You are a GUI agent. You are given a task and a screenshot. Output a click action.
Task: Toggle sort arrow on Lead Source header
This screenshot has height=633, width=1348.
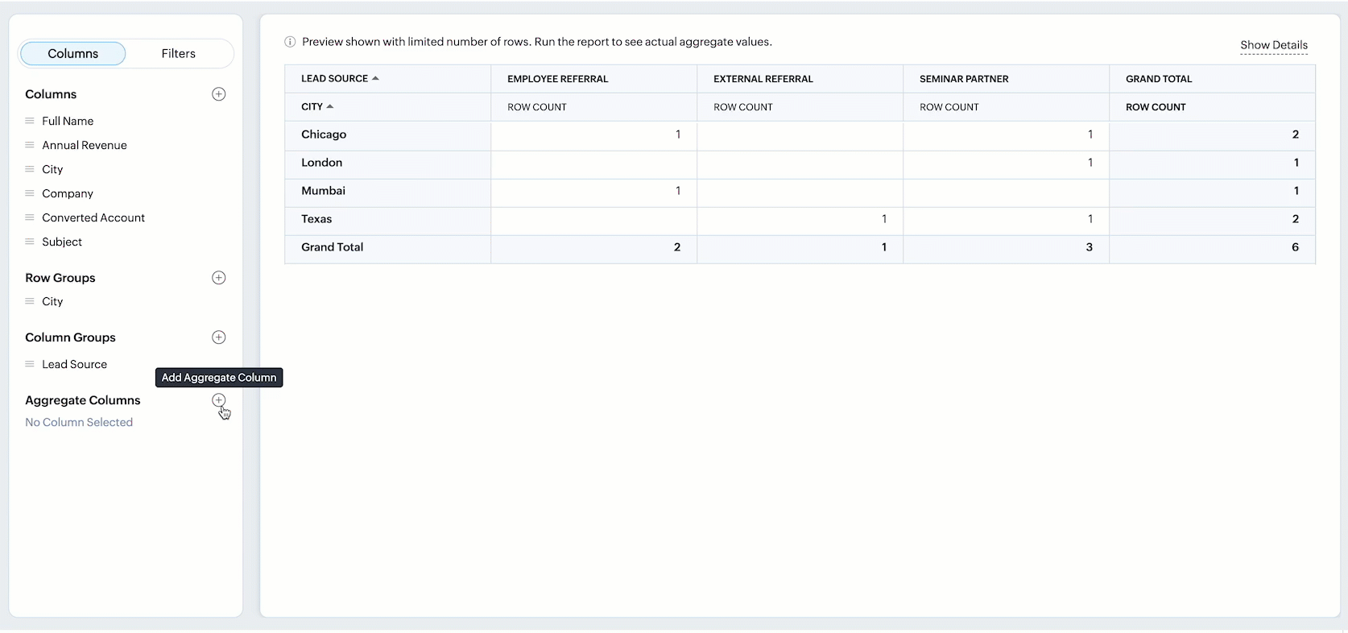(x=375, y=78)
